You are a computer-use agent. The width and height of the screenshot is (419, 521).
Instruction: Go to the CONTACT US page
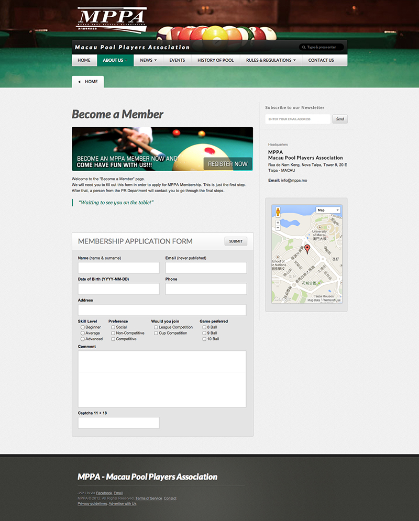point(321,60)
